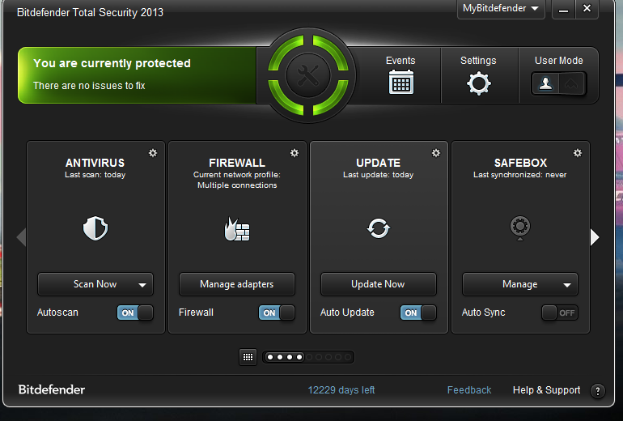The width and height of the screenshot is (623, 421).
Task: Click the Feedback link
Action: click(x=469, y=390)
